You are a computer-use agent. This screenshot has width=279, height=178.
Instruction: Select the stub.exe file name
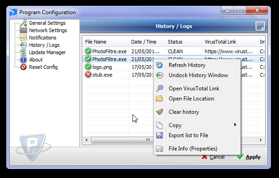(102, 75)
